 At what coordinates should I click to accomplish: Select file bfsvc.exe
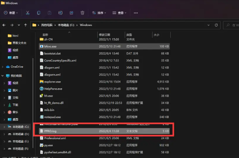(104, 47)
